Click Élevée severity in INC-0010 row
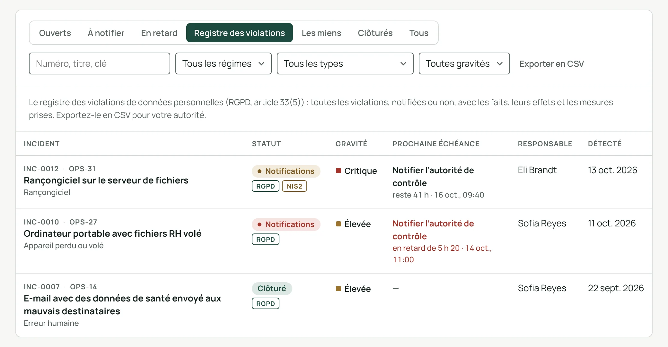This screenshot has width=668, height=347. pyautogui.click(x=353, y=224)
